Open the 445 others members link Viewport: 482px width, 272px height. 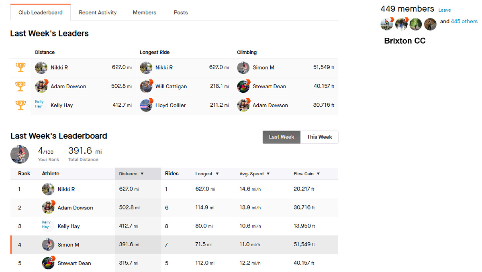click(464, 21)
